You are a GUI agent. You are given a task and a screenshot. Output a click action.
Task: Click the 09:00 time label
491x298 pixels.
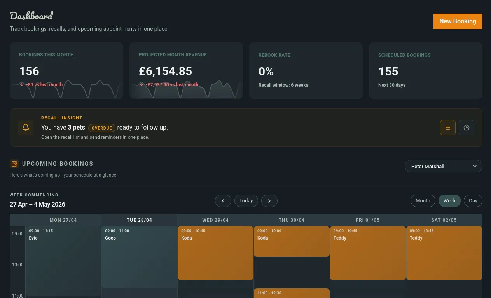(x=18, y=234)
